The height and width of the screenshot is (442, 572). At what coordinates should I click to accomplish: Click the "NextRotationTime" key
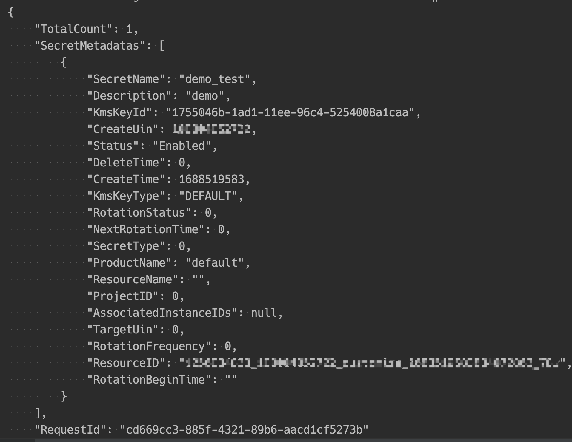click(x=146, y=230)
